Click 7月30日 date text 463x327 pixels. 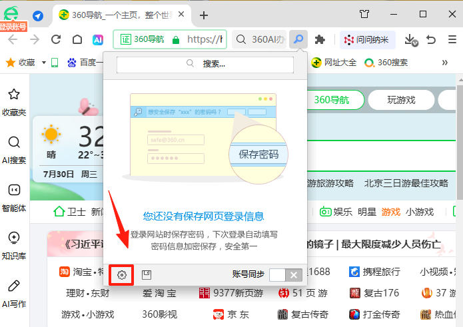point(58,174)
